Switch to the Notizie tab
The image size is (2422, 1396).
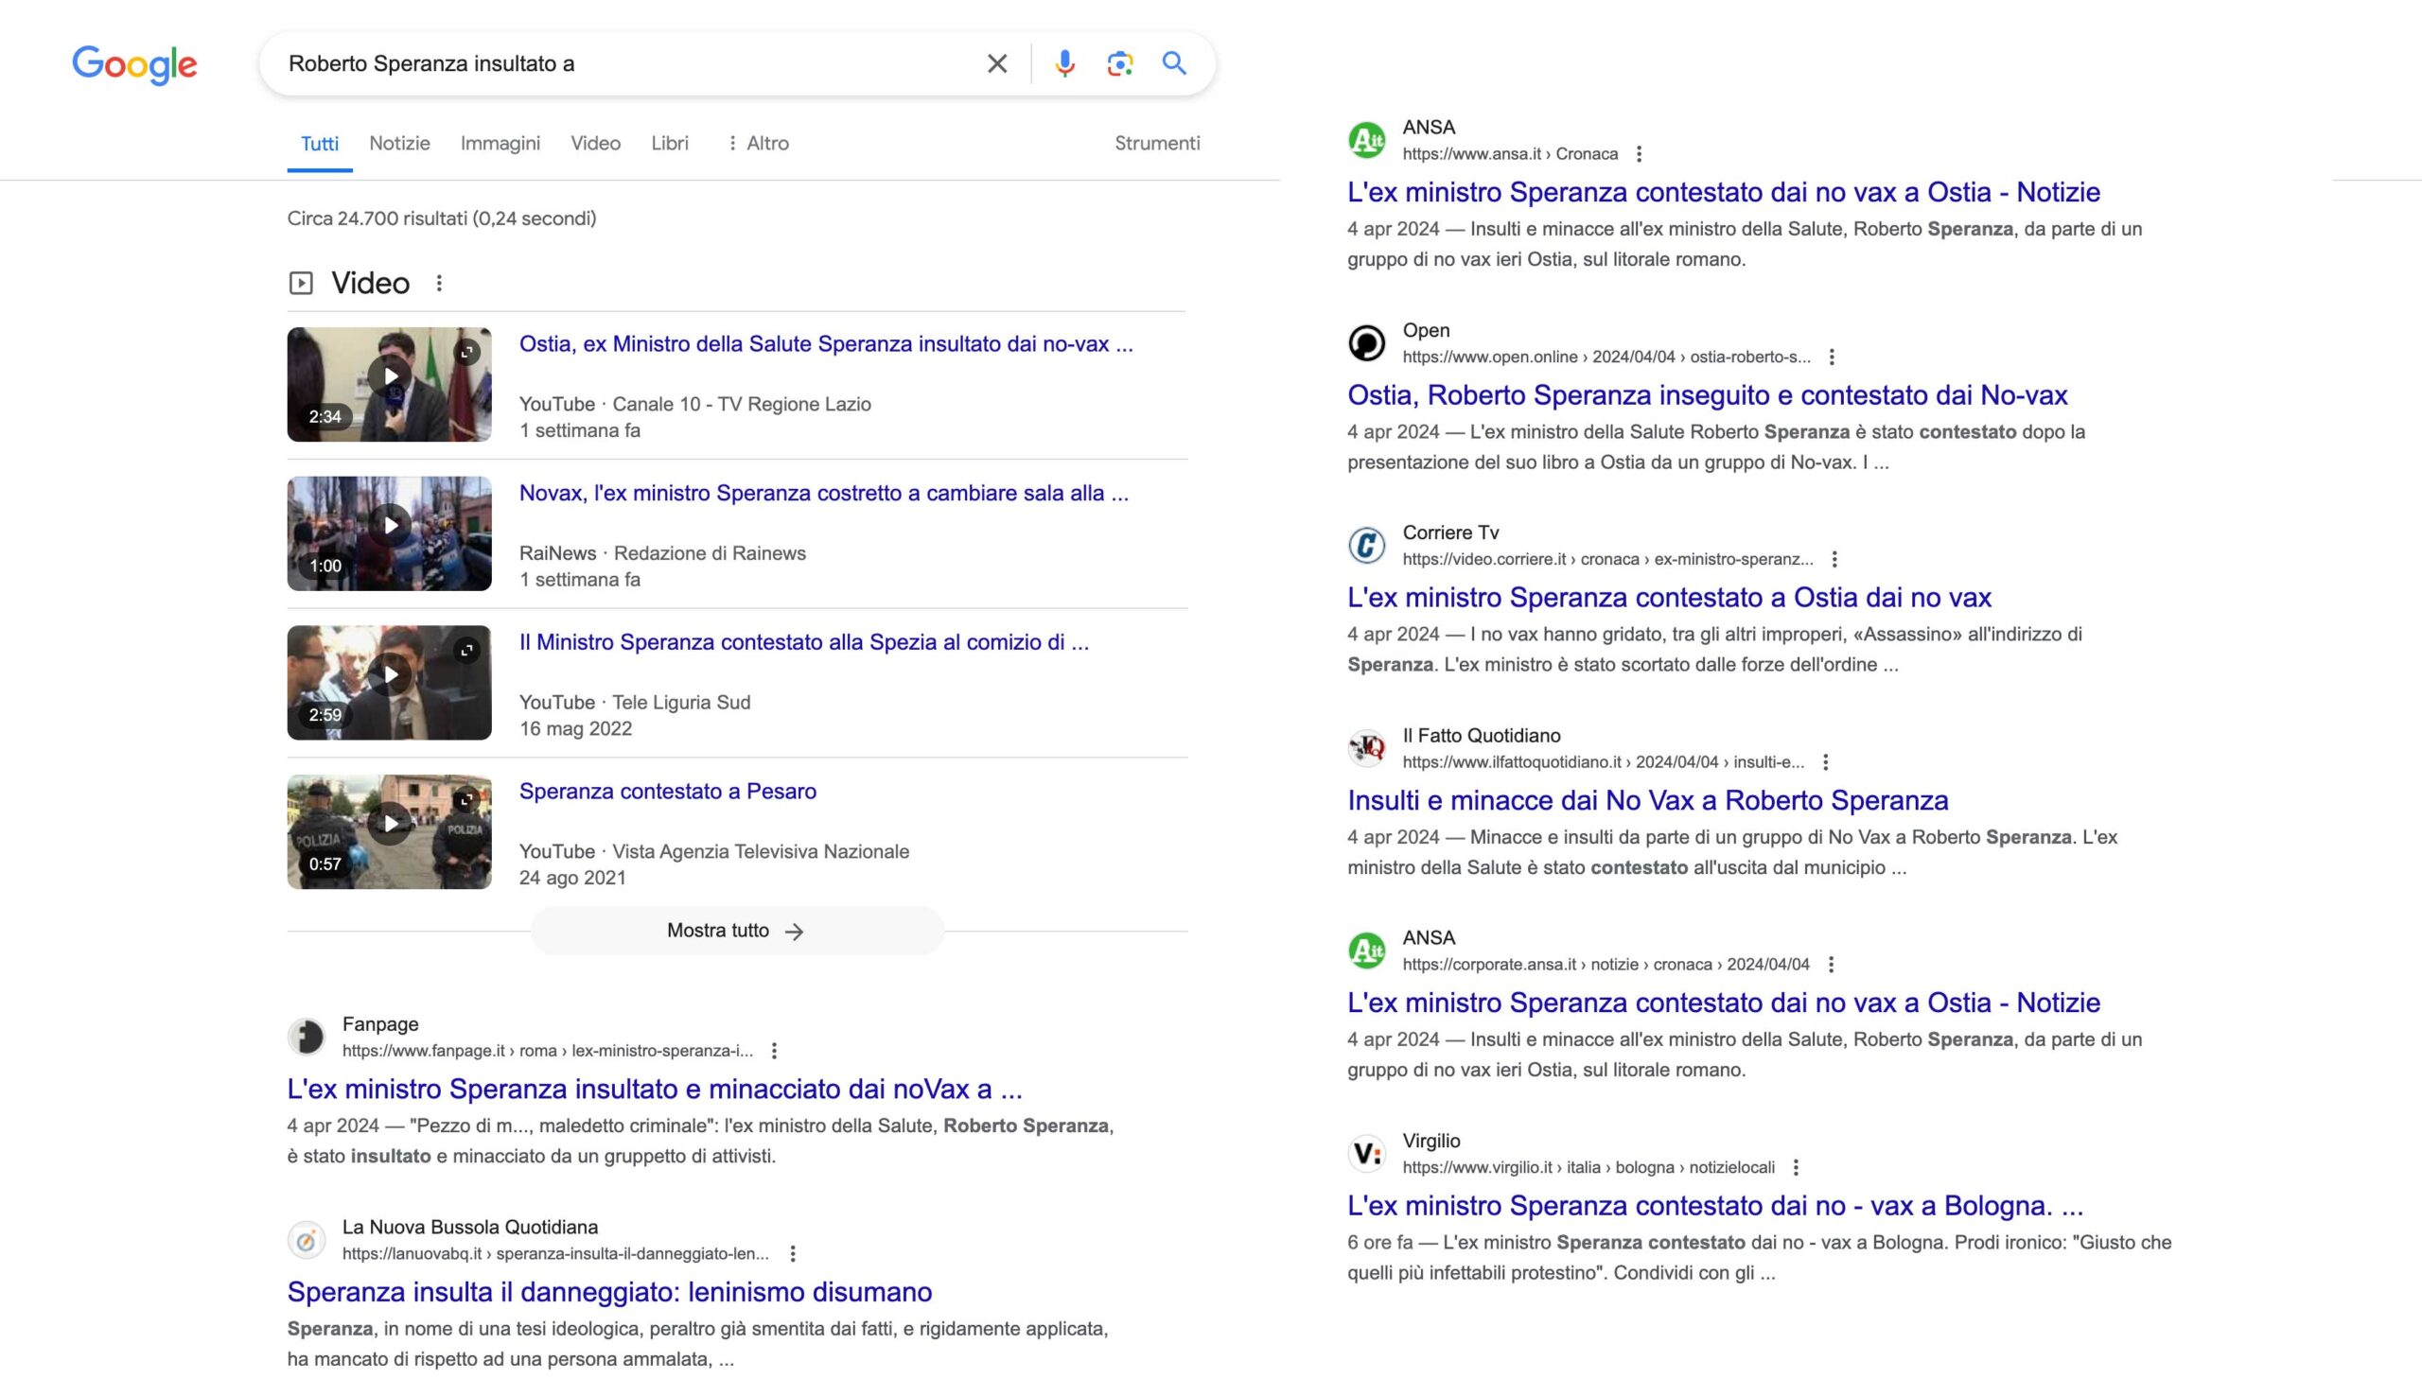[400, 144]
